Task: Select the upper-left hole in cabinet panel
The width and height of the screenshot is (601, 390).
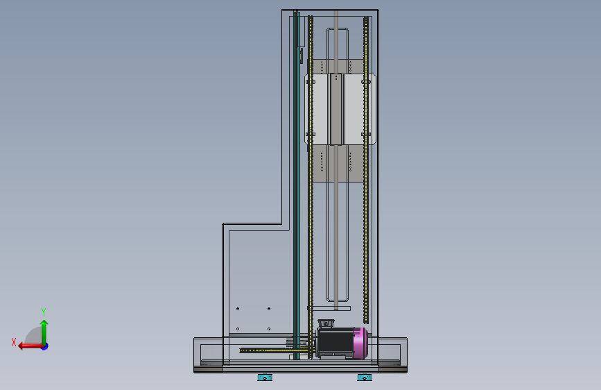Action: [x=238, y=309]
